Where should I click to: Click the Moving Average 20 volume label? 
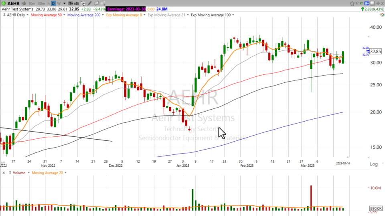[47, 173]
